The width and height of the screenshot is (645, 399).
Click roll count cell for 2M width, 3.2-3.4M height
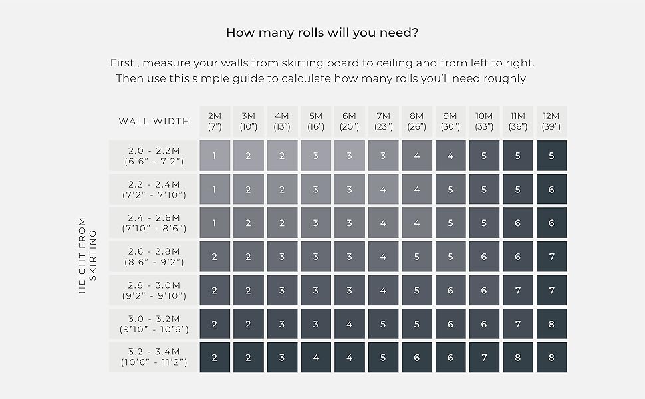tap(215, 357)
